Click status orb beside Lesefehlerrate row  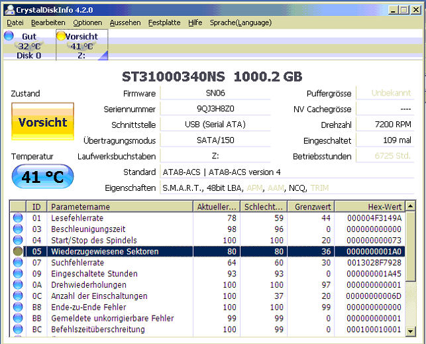click(x=18, y=218)
